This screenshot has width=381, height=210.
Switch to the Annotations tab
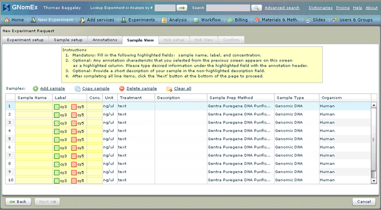pos(105,40)
